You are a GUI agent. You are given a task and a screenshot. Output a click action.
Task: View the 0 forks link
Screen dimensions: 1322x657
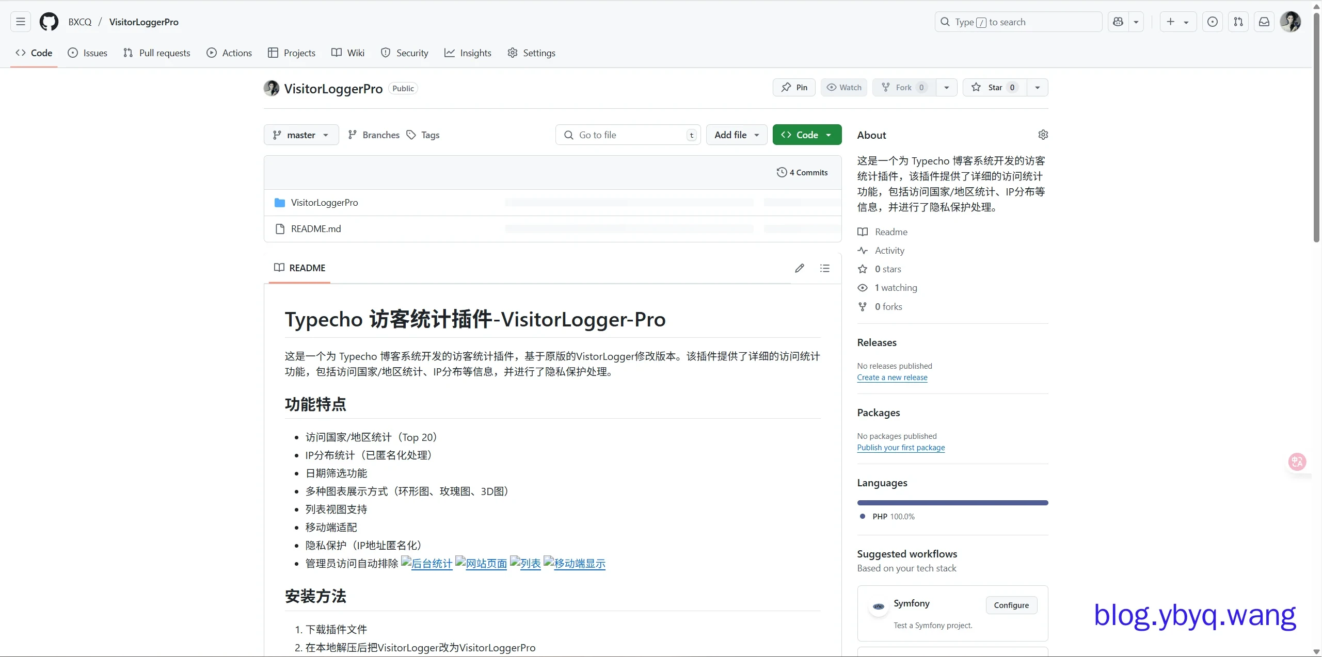click(x=880, y=306)
